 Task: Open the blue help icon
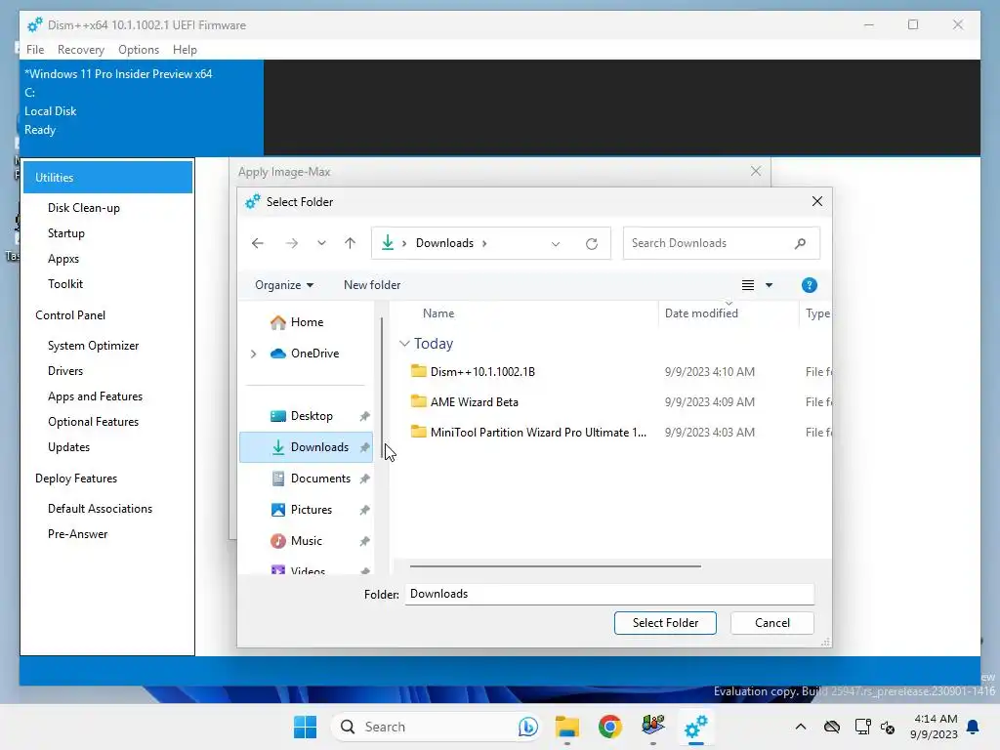point(810,285)
